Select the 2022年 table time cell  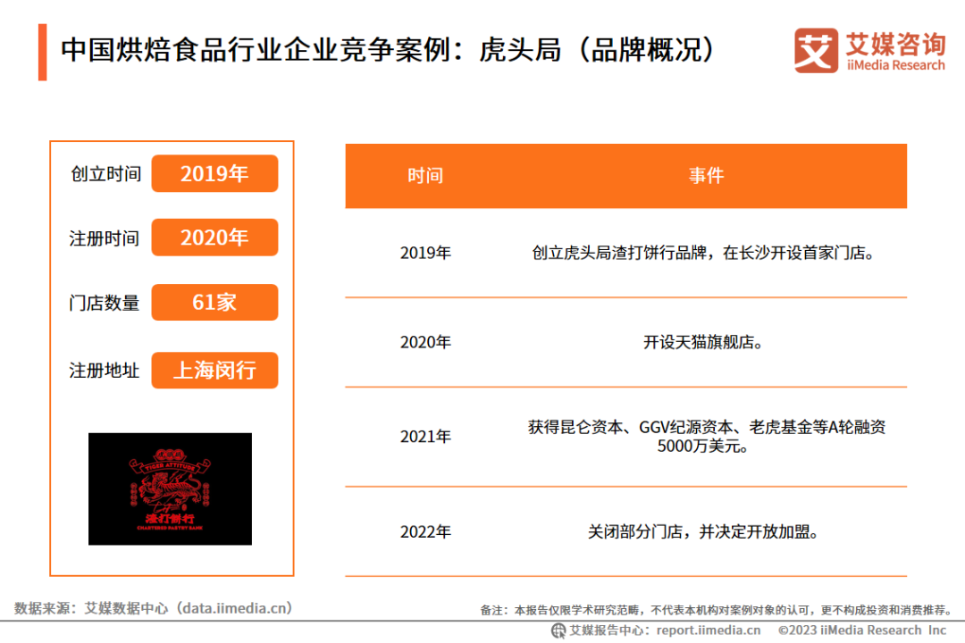point(425,531)
